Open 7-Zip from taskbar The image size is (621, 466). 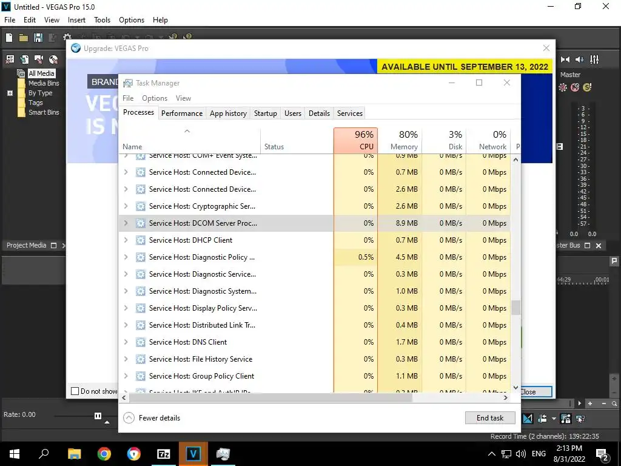click(x=164, y=454)
